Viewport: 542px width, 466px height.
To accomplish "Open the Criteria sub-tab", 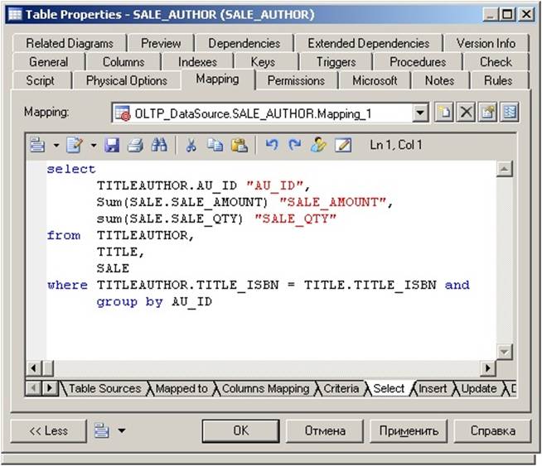I will 341,389.
